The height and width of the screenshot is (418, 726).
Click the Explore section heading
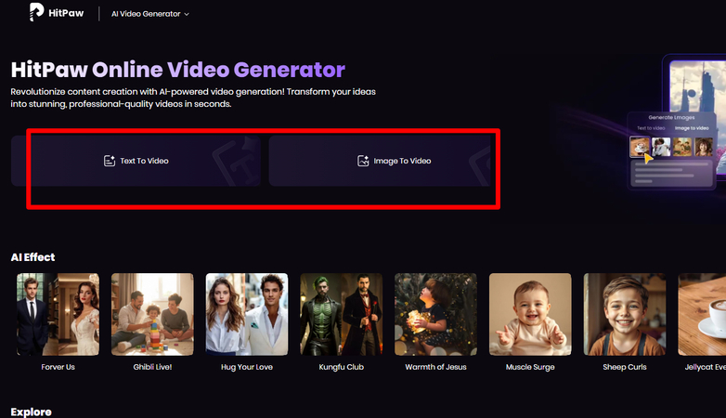[x=31, y=412]
